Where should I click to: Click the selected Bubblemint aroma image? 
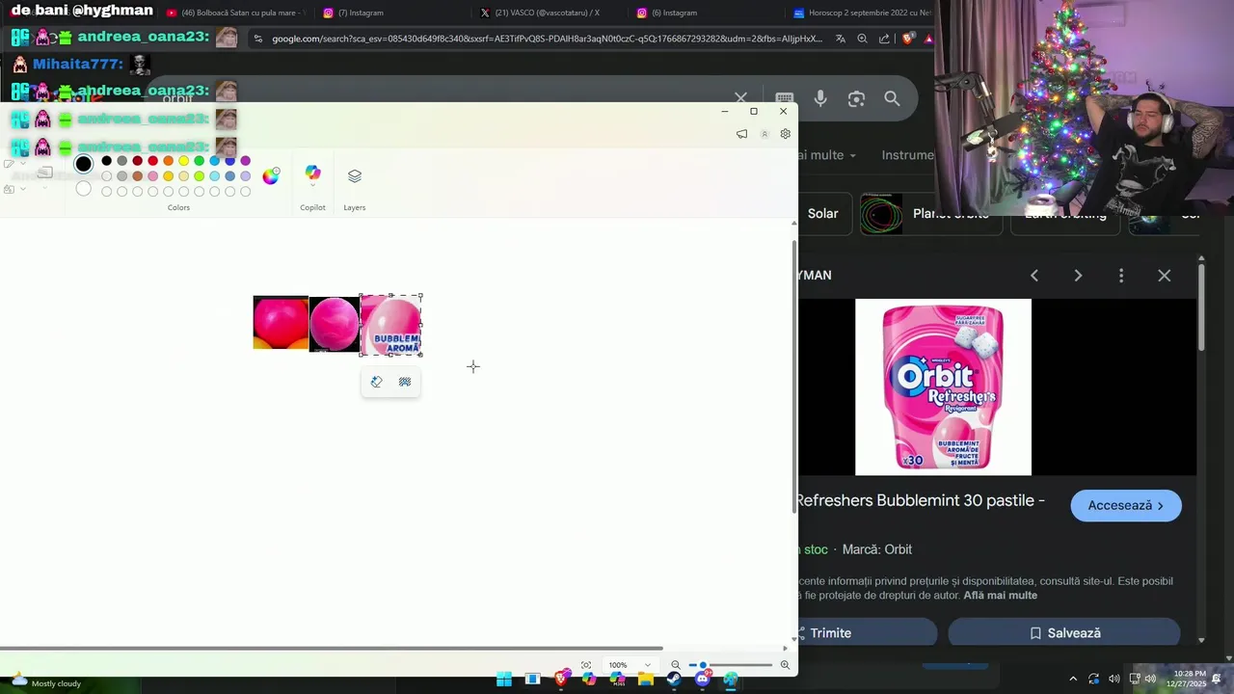(390, 325)
